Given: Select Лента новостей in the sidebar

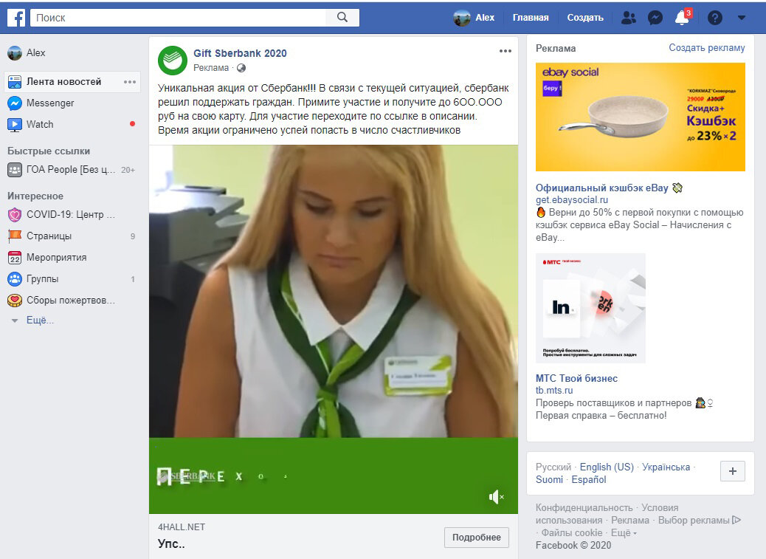Looking at the screenshot, I should tap(72, 82).
